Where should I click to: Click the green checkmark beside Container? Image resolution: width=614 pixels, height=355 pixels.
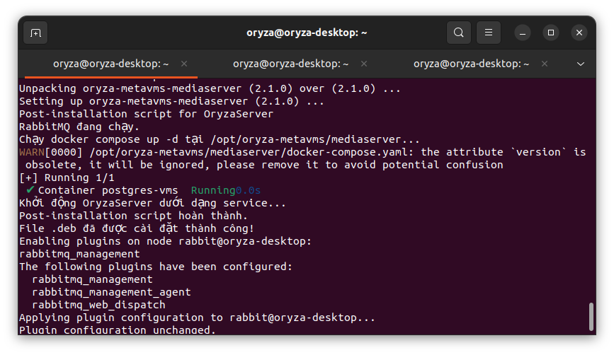click(x=30, y=190)
